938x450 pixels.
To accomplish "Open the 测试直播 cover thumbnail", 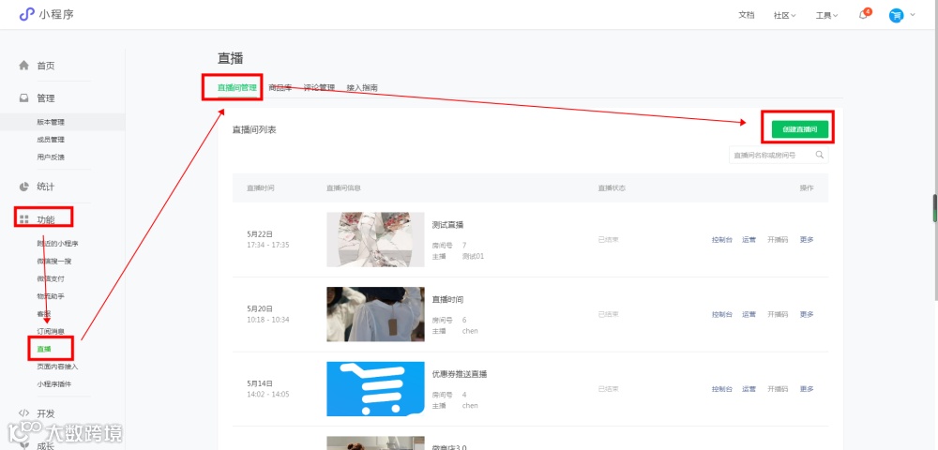I will (375, 240).
